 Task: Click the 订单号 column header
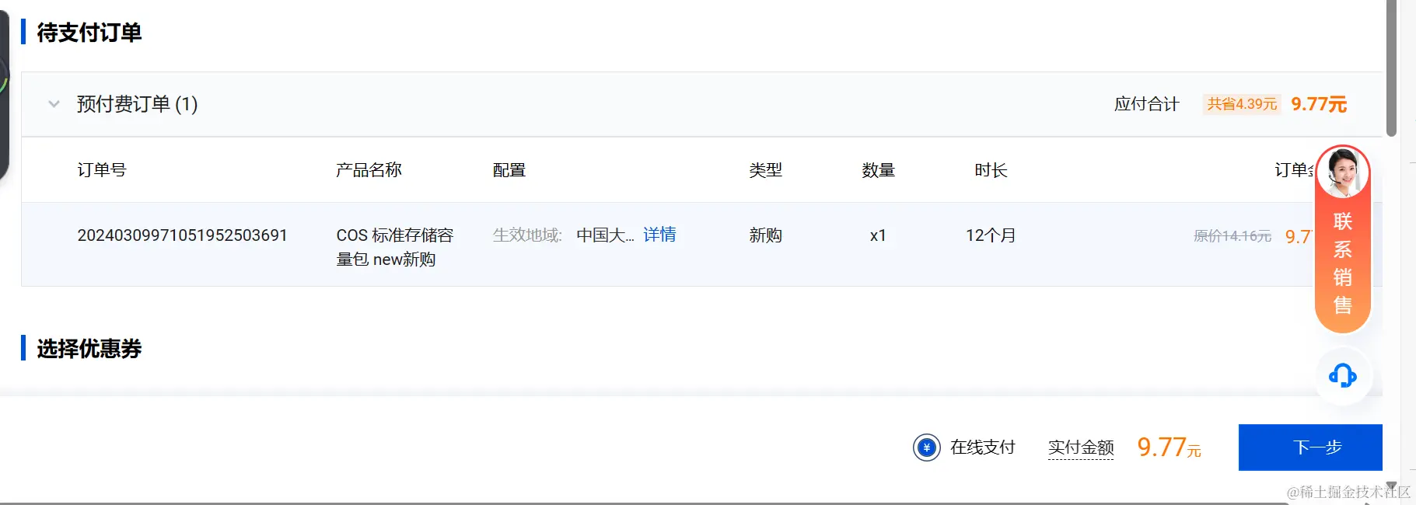click(102, 170)
